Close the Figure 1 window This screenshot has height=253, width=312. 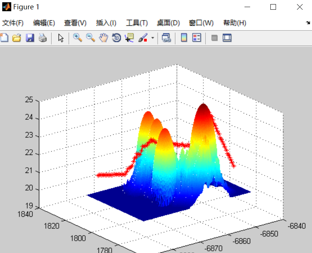300,7
